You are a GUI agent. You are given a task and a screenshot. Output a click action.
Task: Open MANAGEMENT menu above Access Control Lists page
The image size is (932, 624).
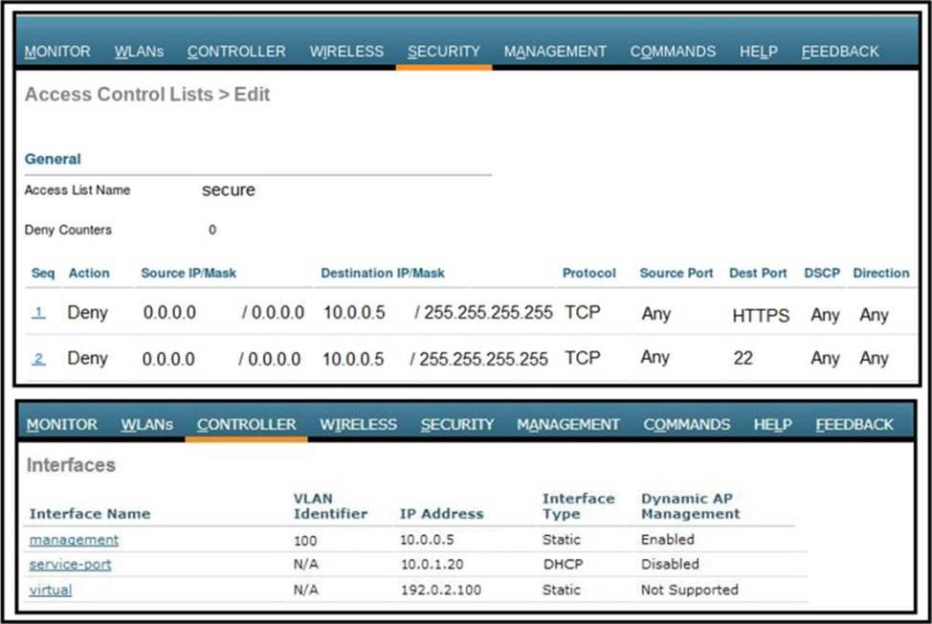tap(555, 52)
